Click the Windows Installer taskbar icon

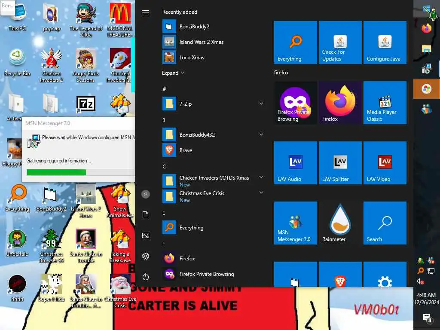(x=427, y=68)
